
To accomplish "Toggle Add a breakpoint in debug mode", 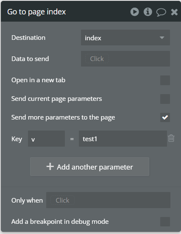I will click(x=165, y=222).
